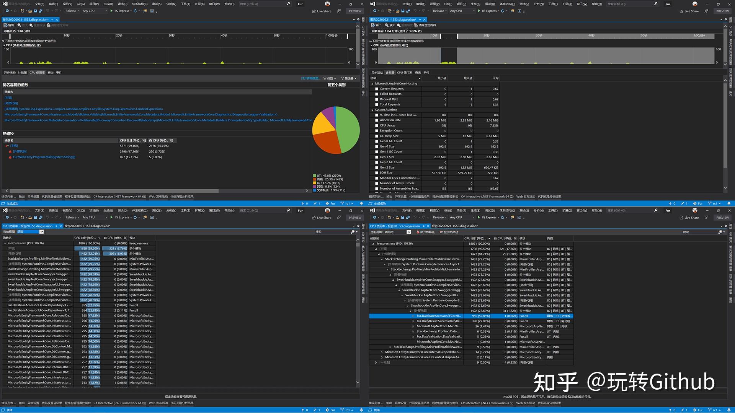Click the 放大 zoom-in icon in top-left window

(19, 25)
